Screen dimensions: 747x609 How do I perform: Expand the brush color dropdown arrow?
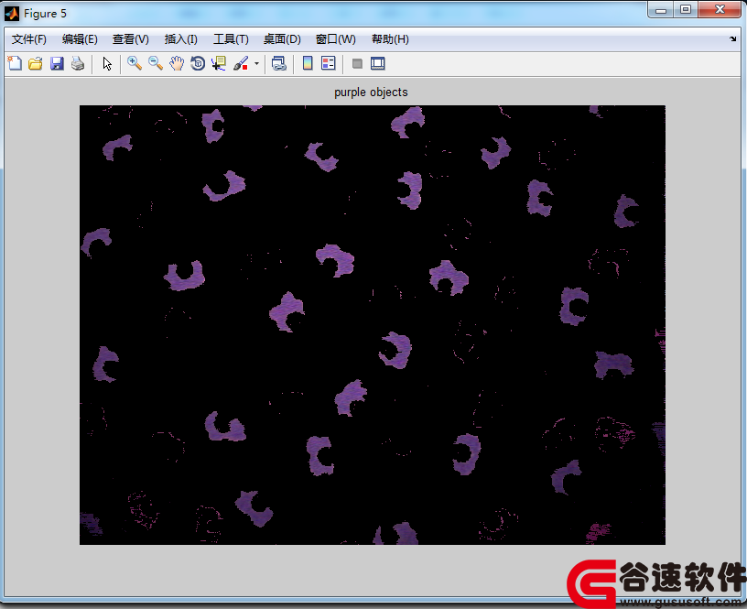[256, 63]
